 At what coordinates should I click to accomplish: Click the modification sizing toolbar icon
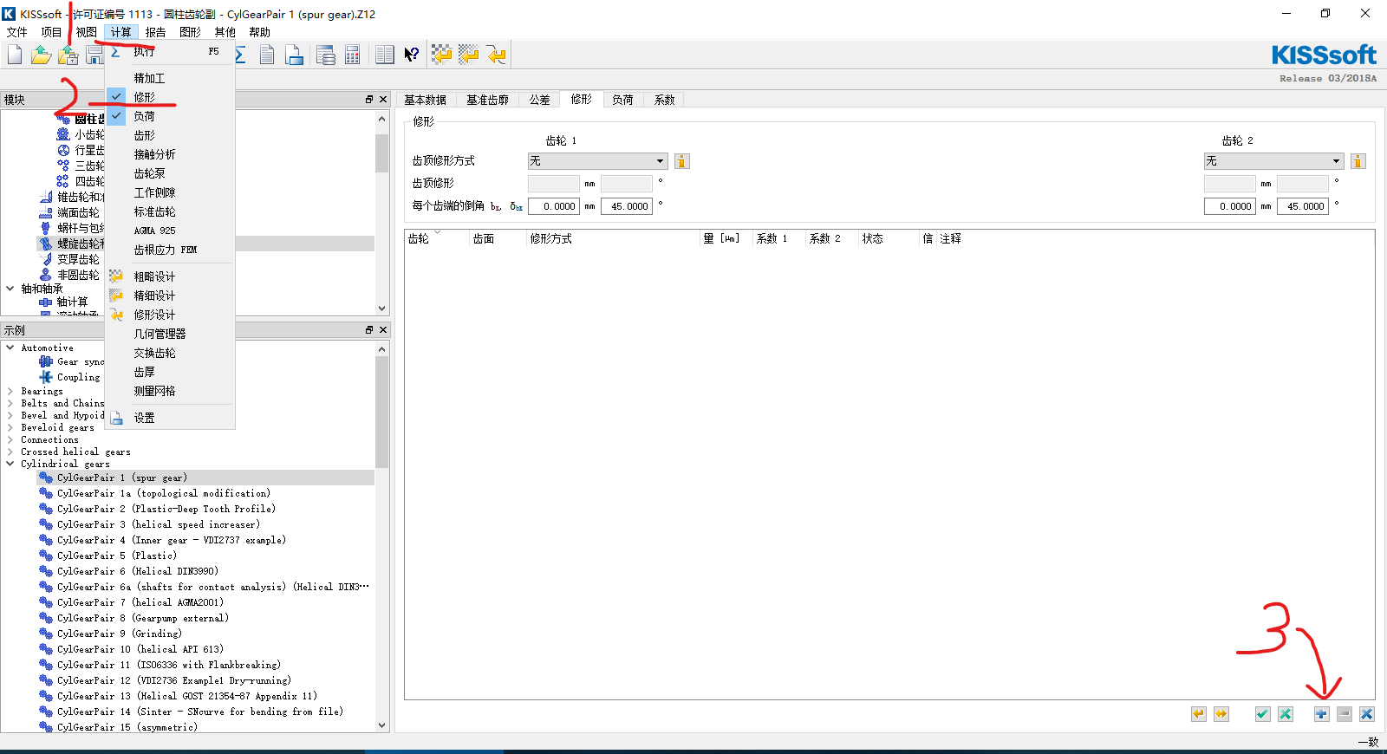tap(496, 55)
